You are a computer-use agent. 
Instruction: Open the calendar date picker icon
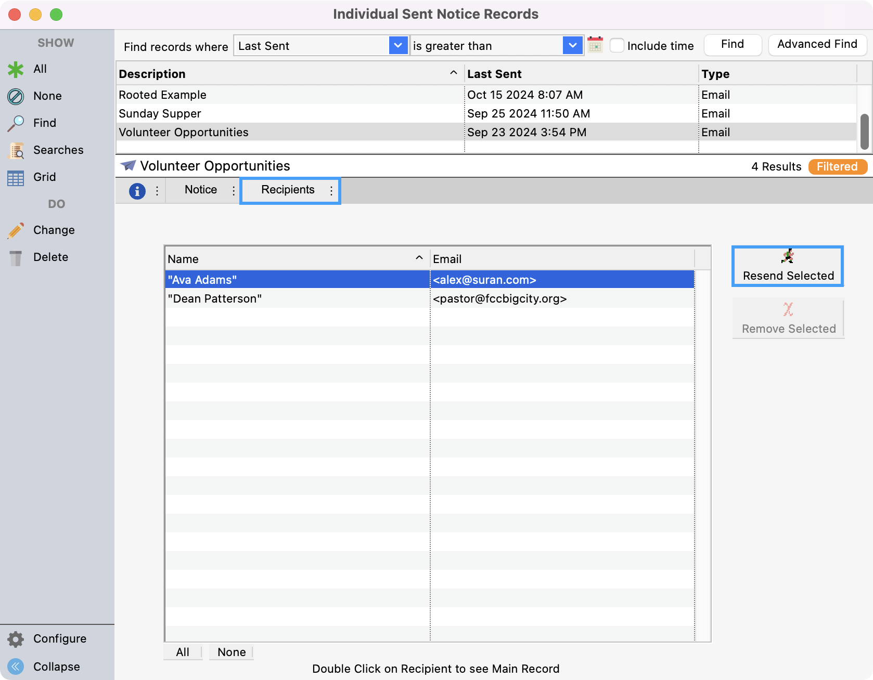(595, 45)
